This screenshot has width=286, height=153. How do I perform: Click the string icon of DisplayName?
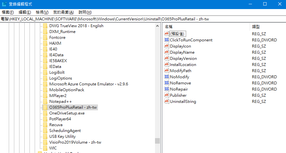[167, 52]
